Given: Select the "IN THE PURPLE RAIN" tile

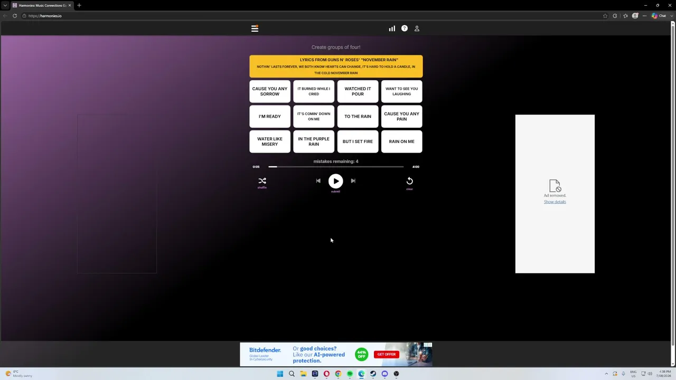Looking at the screenshot, I should coord(314,141).
